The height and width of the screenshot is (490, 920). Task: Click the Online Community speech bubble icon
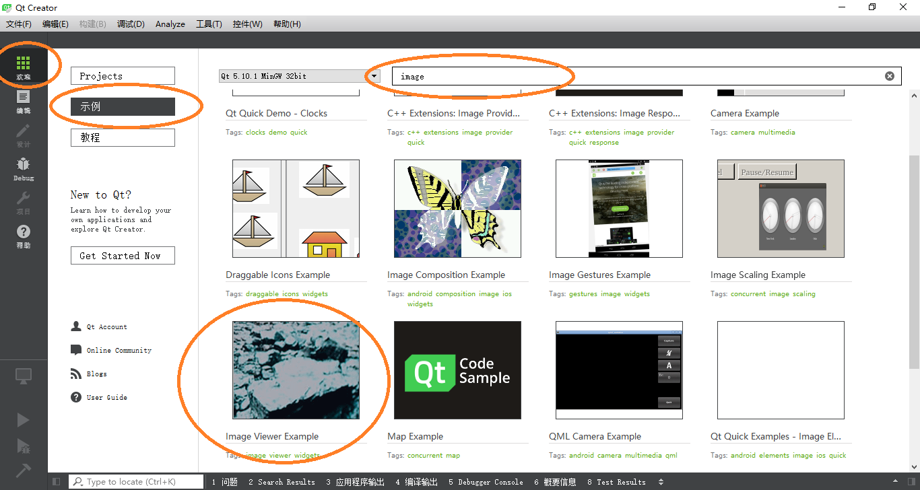coord(76,350)
